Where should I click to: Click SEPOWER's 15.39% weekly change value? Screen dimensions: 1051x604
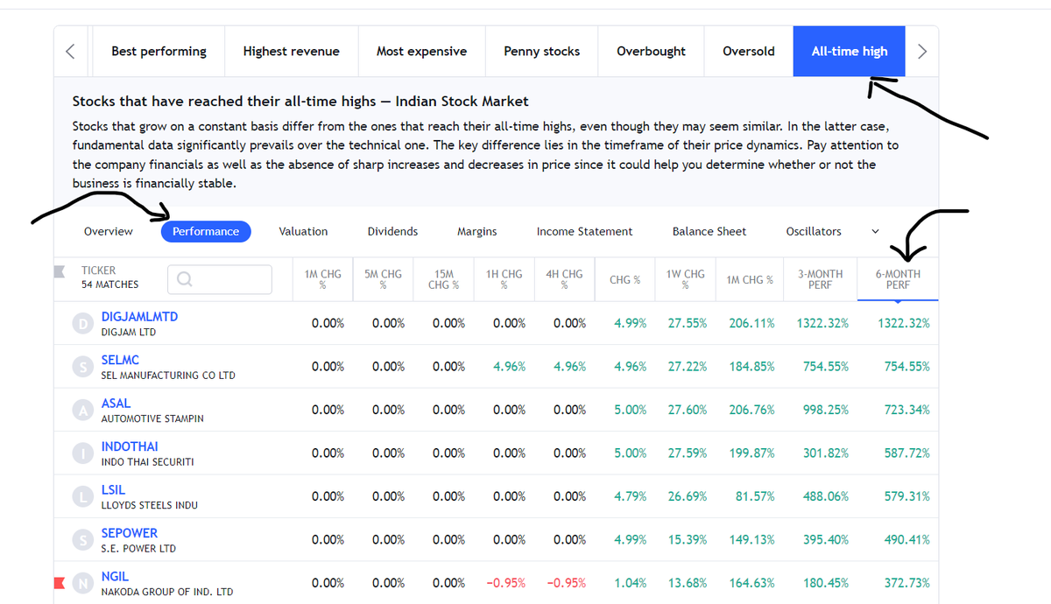pyautogui.click(x=688, y=540)
